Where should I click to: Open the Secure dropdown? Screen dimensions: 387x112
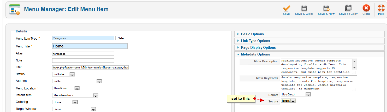288,101
